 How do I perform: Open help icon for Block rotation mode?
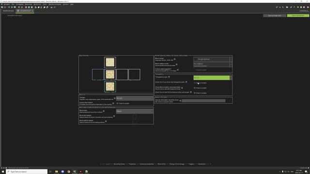[176, 64]
